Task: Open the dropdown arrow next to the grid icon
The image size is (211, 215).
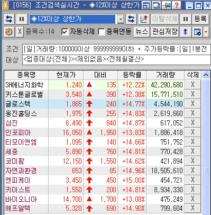Action: pos(206,32)
